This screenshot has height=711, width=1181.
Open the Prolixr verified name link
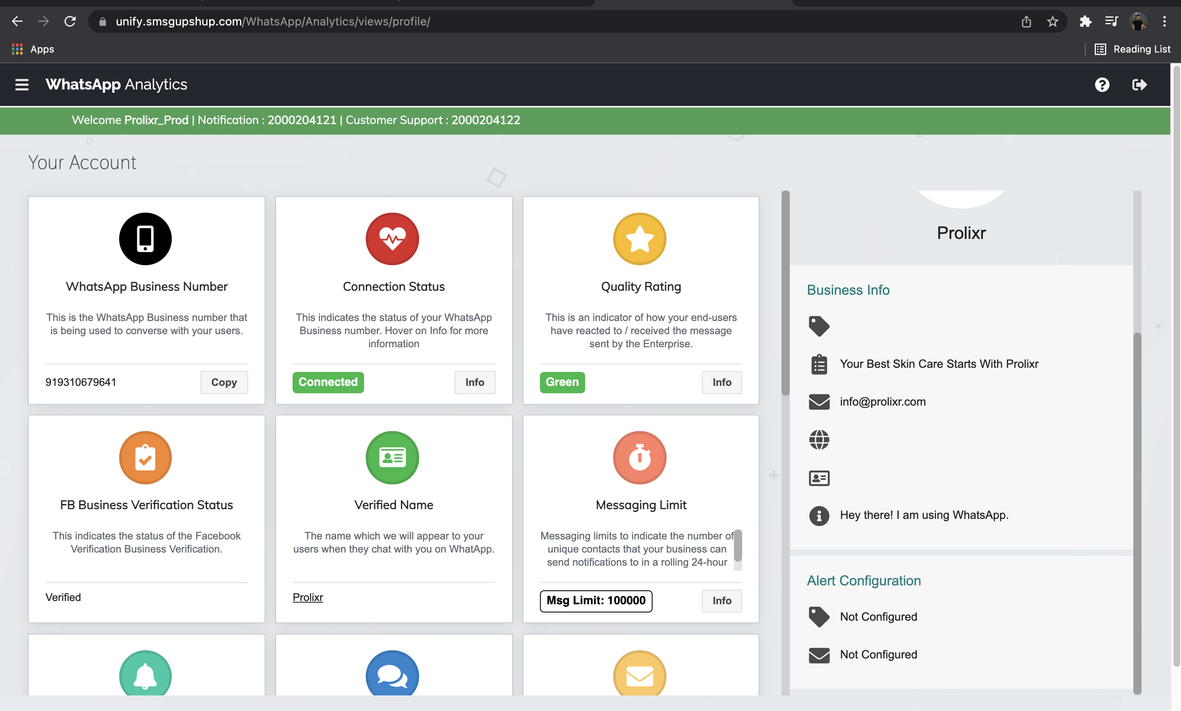(x=308, y=597)
